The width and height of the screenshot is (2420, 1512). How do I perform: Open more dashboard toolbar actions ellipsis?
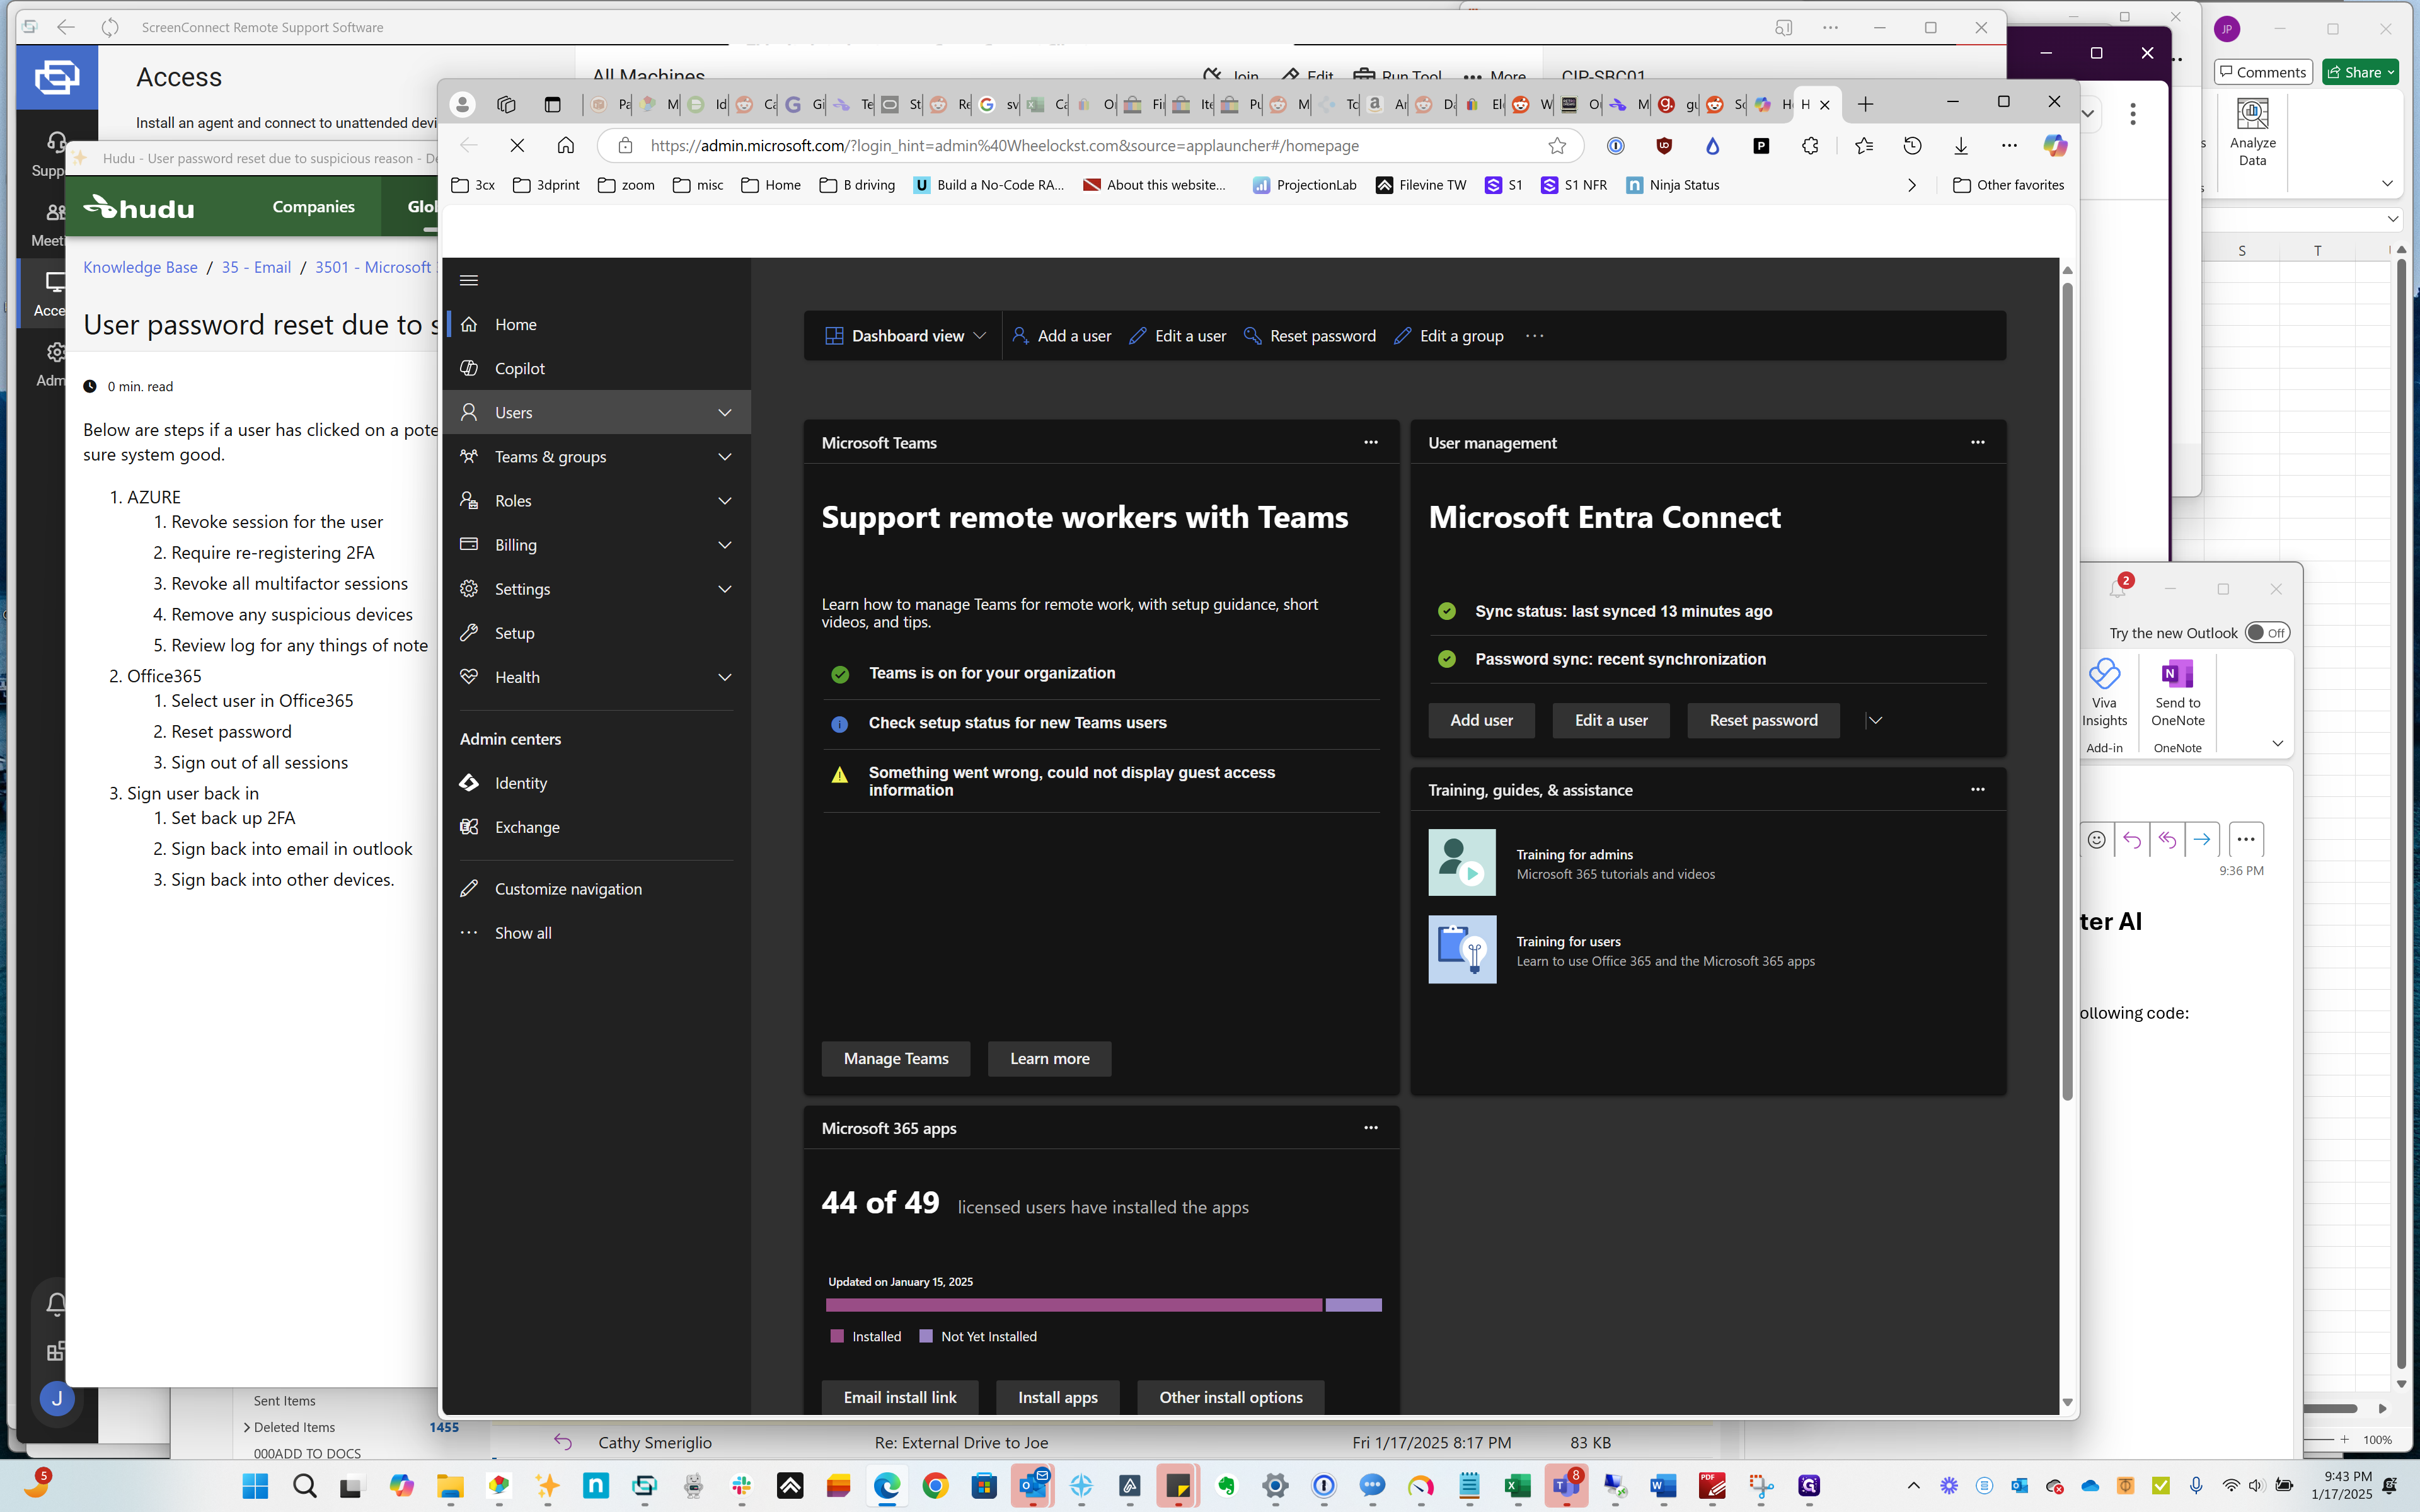1534,336
